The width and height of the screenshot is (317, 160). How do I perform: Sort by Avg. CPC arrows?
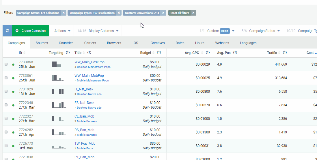click(202, 53)
